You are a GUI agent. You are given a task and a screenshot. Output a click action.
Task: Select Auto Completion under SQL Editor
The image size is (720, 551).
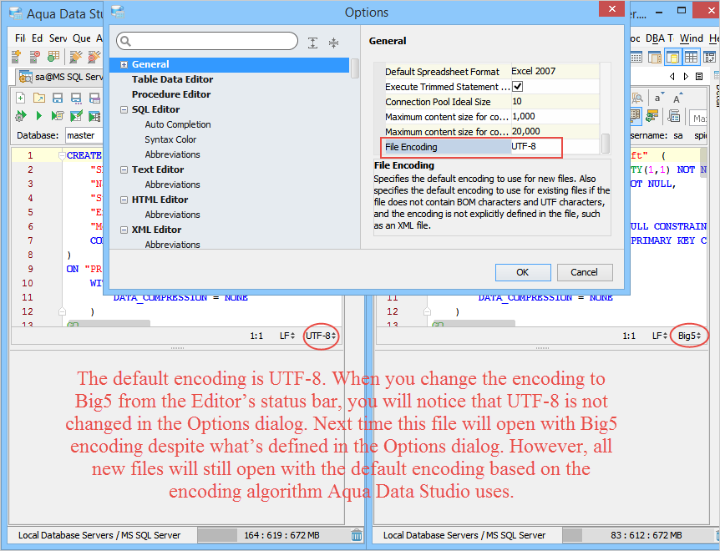178,124
